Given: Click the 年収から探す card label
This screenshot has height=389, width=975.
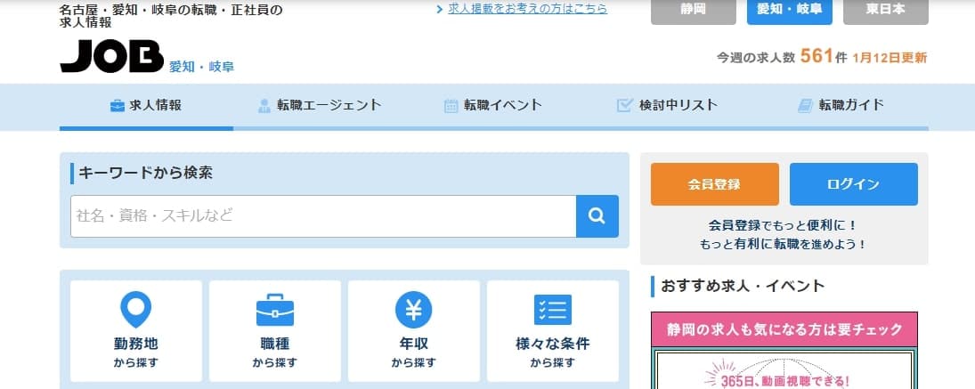Looking at the screenshot, I should point(413,352).
